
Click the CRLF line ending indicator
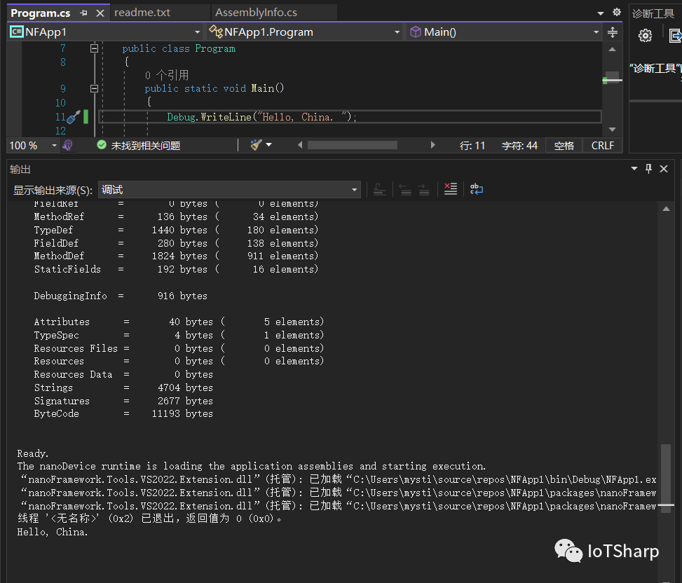[x=602, y=146]
